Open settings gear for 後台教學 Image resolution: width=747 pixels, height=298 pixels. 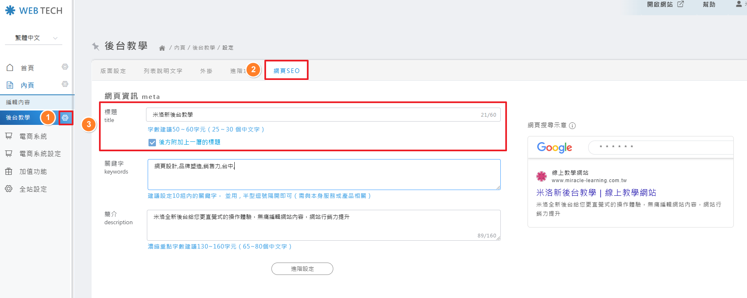click(65, 118)
